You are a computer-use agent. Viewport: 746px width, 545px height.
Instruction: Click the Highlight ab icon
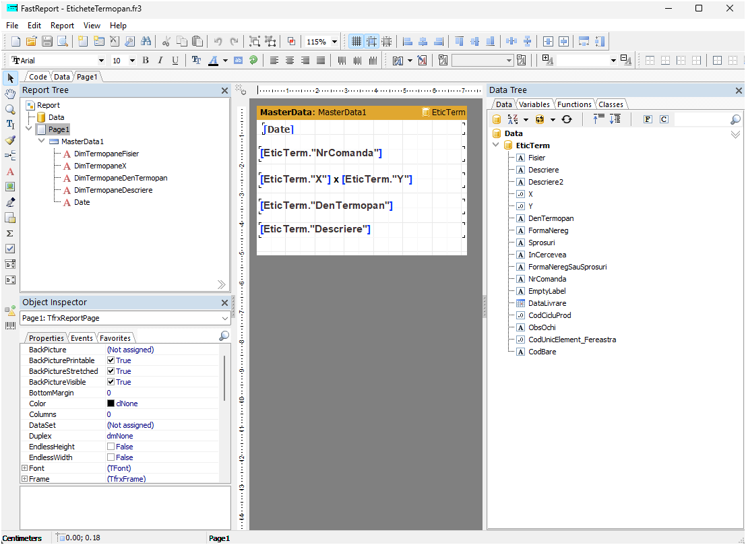coord(239,61)
